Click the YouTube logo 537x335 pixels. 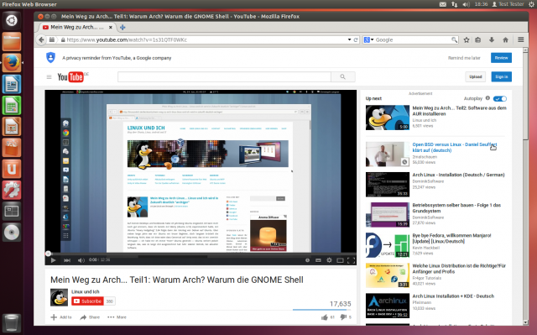click(x=70, y=77)
